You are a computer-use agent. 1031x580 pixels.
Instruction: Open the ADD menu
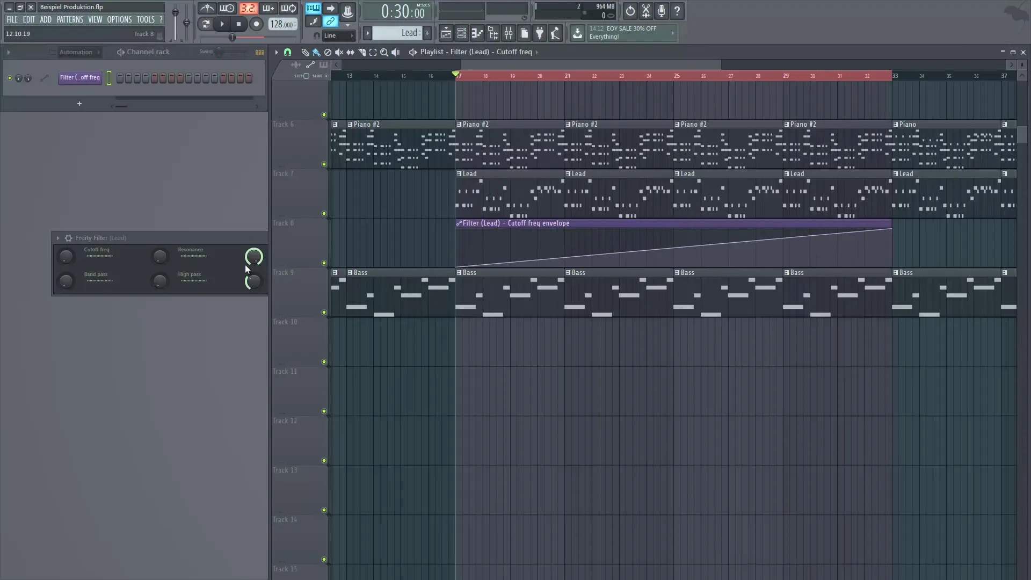click(46, 19)
